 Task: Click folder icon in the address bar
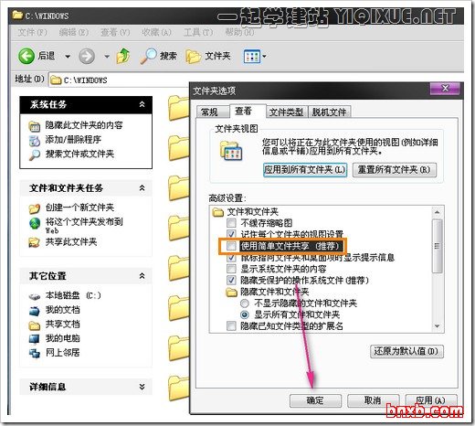pos(56,80)
